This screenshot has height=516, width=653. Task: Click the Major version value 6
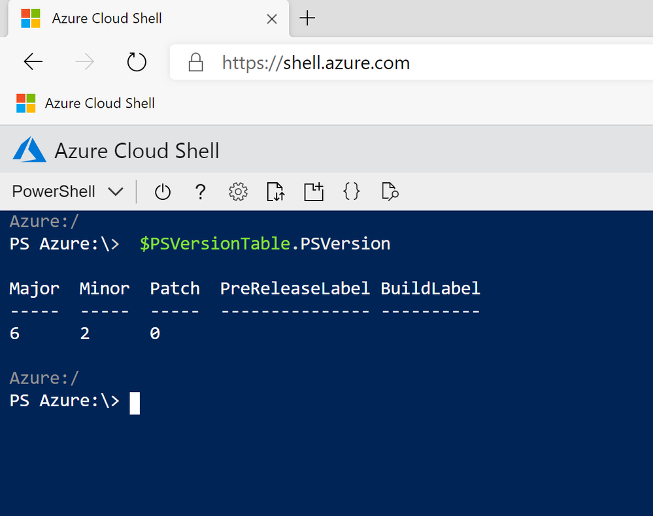pyautogui.click(x=14, y=333)
